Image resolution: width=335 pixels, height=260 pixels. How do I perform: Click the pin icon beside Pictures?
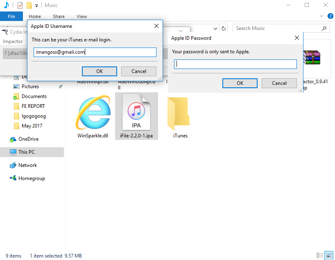[61, 87]
